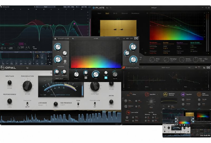Viewport: 211px width, 143px height.
Task: Click the small plugin collage thumbnail
Action: [187, 123]
